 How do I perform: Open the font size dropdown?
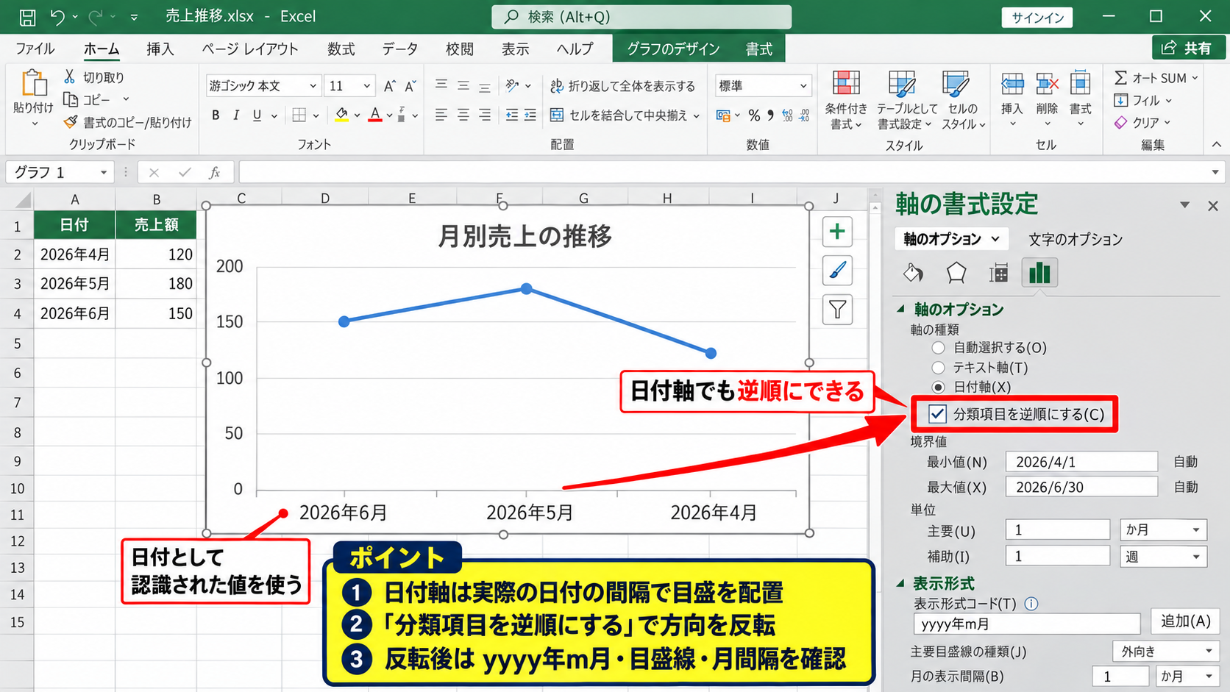[x=366, y=86]
